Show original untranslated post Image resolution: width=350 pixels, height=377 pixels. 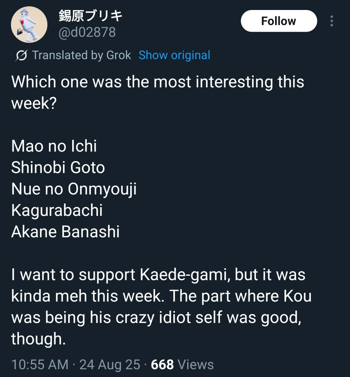click(x=175, y=55)
